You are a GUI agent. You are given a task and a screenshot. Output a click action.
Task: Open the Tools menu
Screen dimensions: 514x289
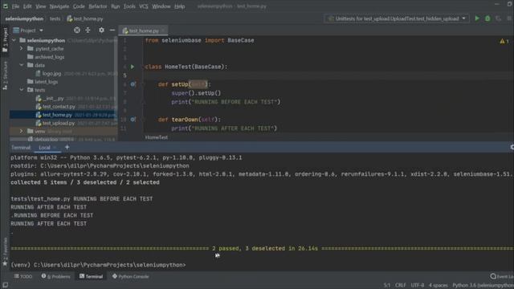(x=129, y=6)
